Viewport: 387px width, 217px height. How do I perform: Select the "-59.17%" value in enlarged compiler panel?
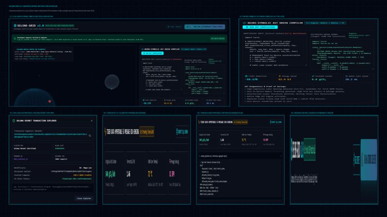pyautogui.click(x=251, y=80)
